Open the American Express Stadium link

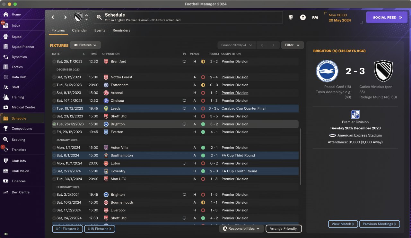click(x=360, y=135)
